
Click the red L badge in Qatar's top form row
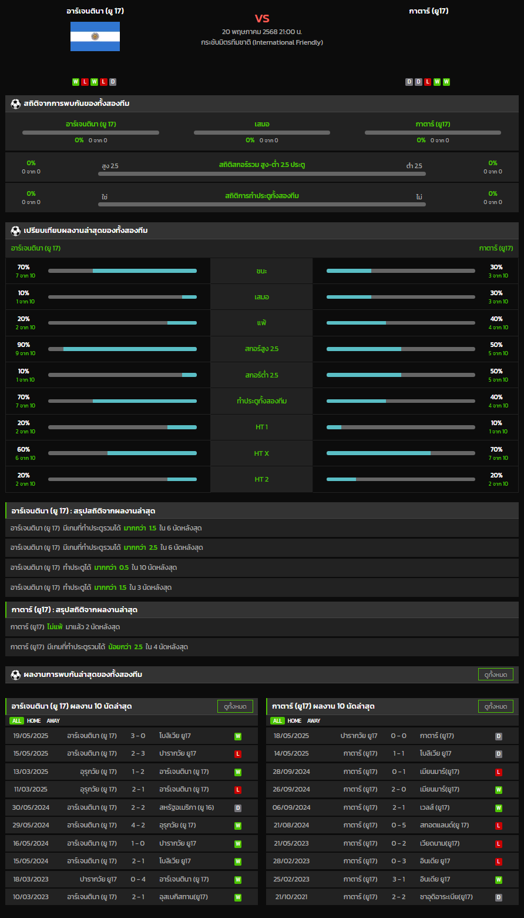[428, 82]
